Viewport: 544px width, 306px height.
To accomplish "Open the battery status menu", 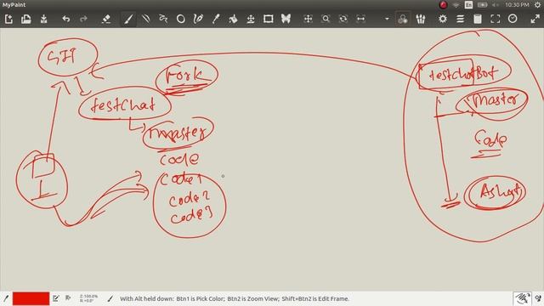I will 482,5.
